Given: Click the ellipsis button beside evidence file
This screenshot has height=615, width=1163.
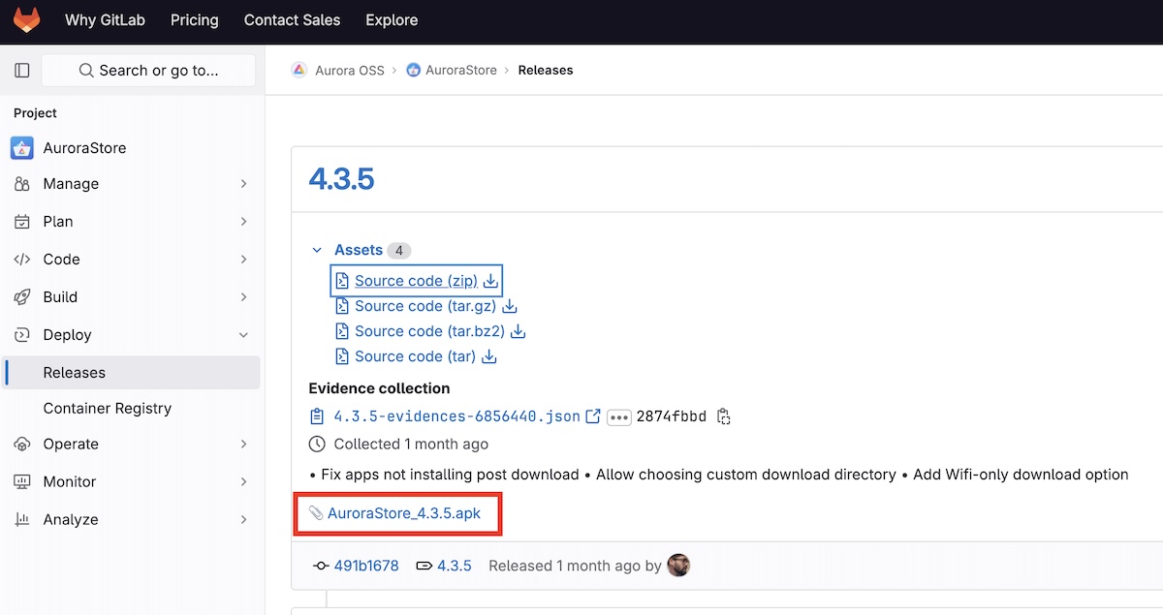Looking at the screenshot, I should click(619, 417).
